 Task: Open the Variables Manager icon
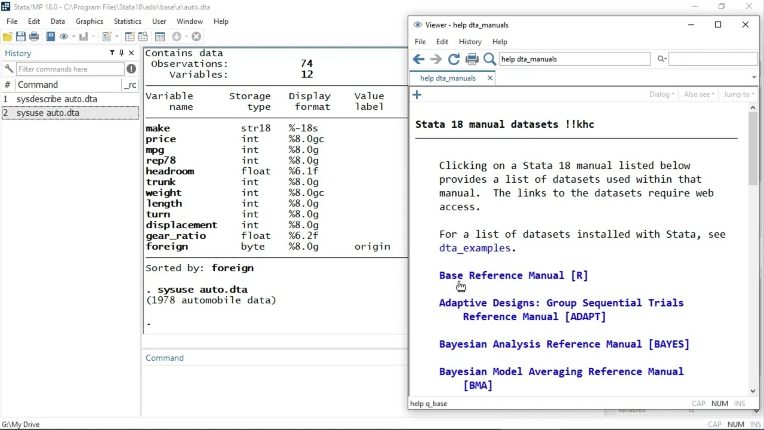point(159,36)
